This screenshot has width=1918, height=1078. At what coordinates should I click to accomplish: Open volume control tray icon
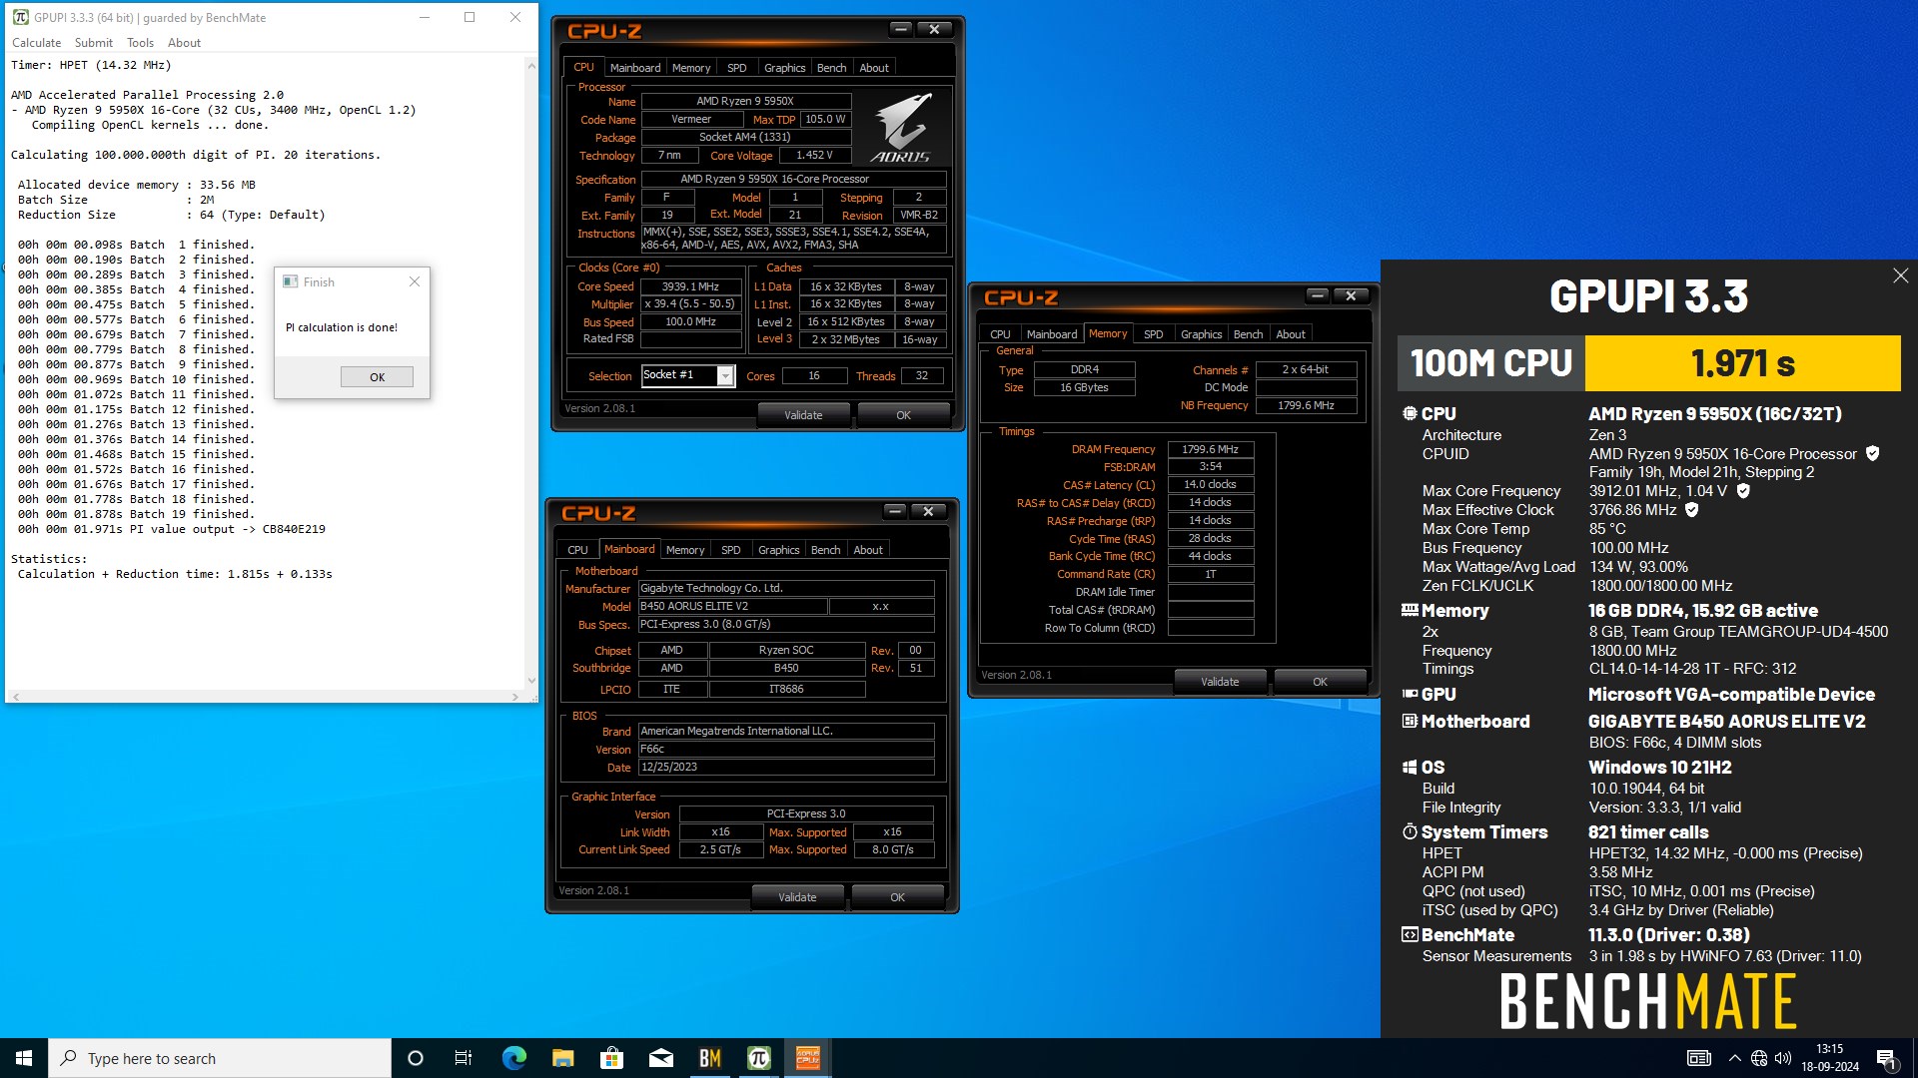point(1783,1058)
